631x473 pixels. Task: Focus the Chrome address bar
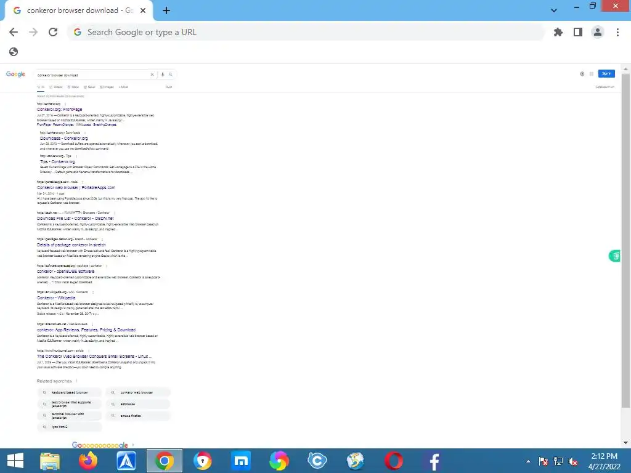coord(306,32)
